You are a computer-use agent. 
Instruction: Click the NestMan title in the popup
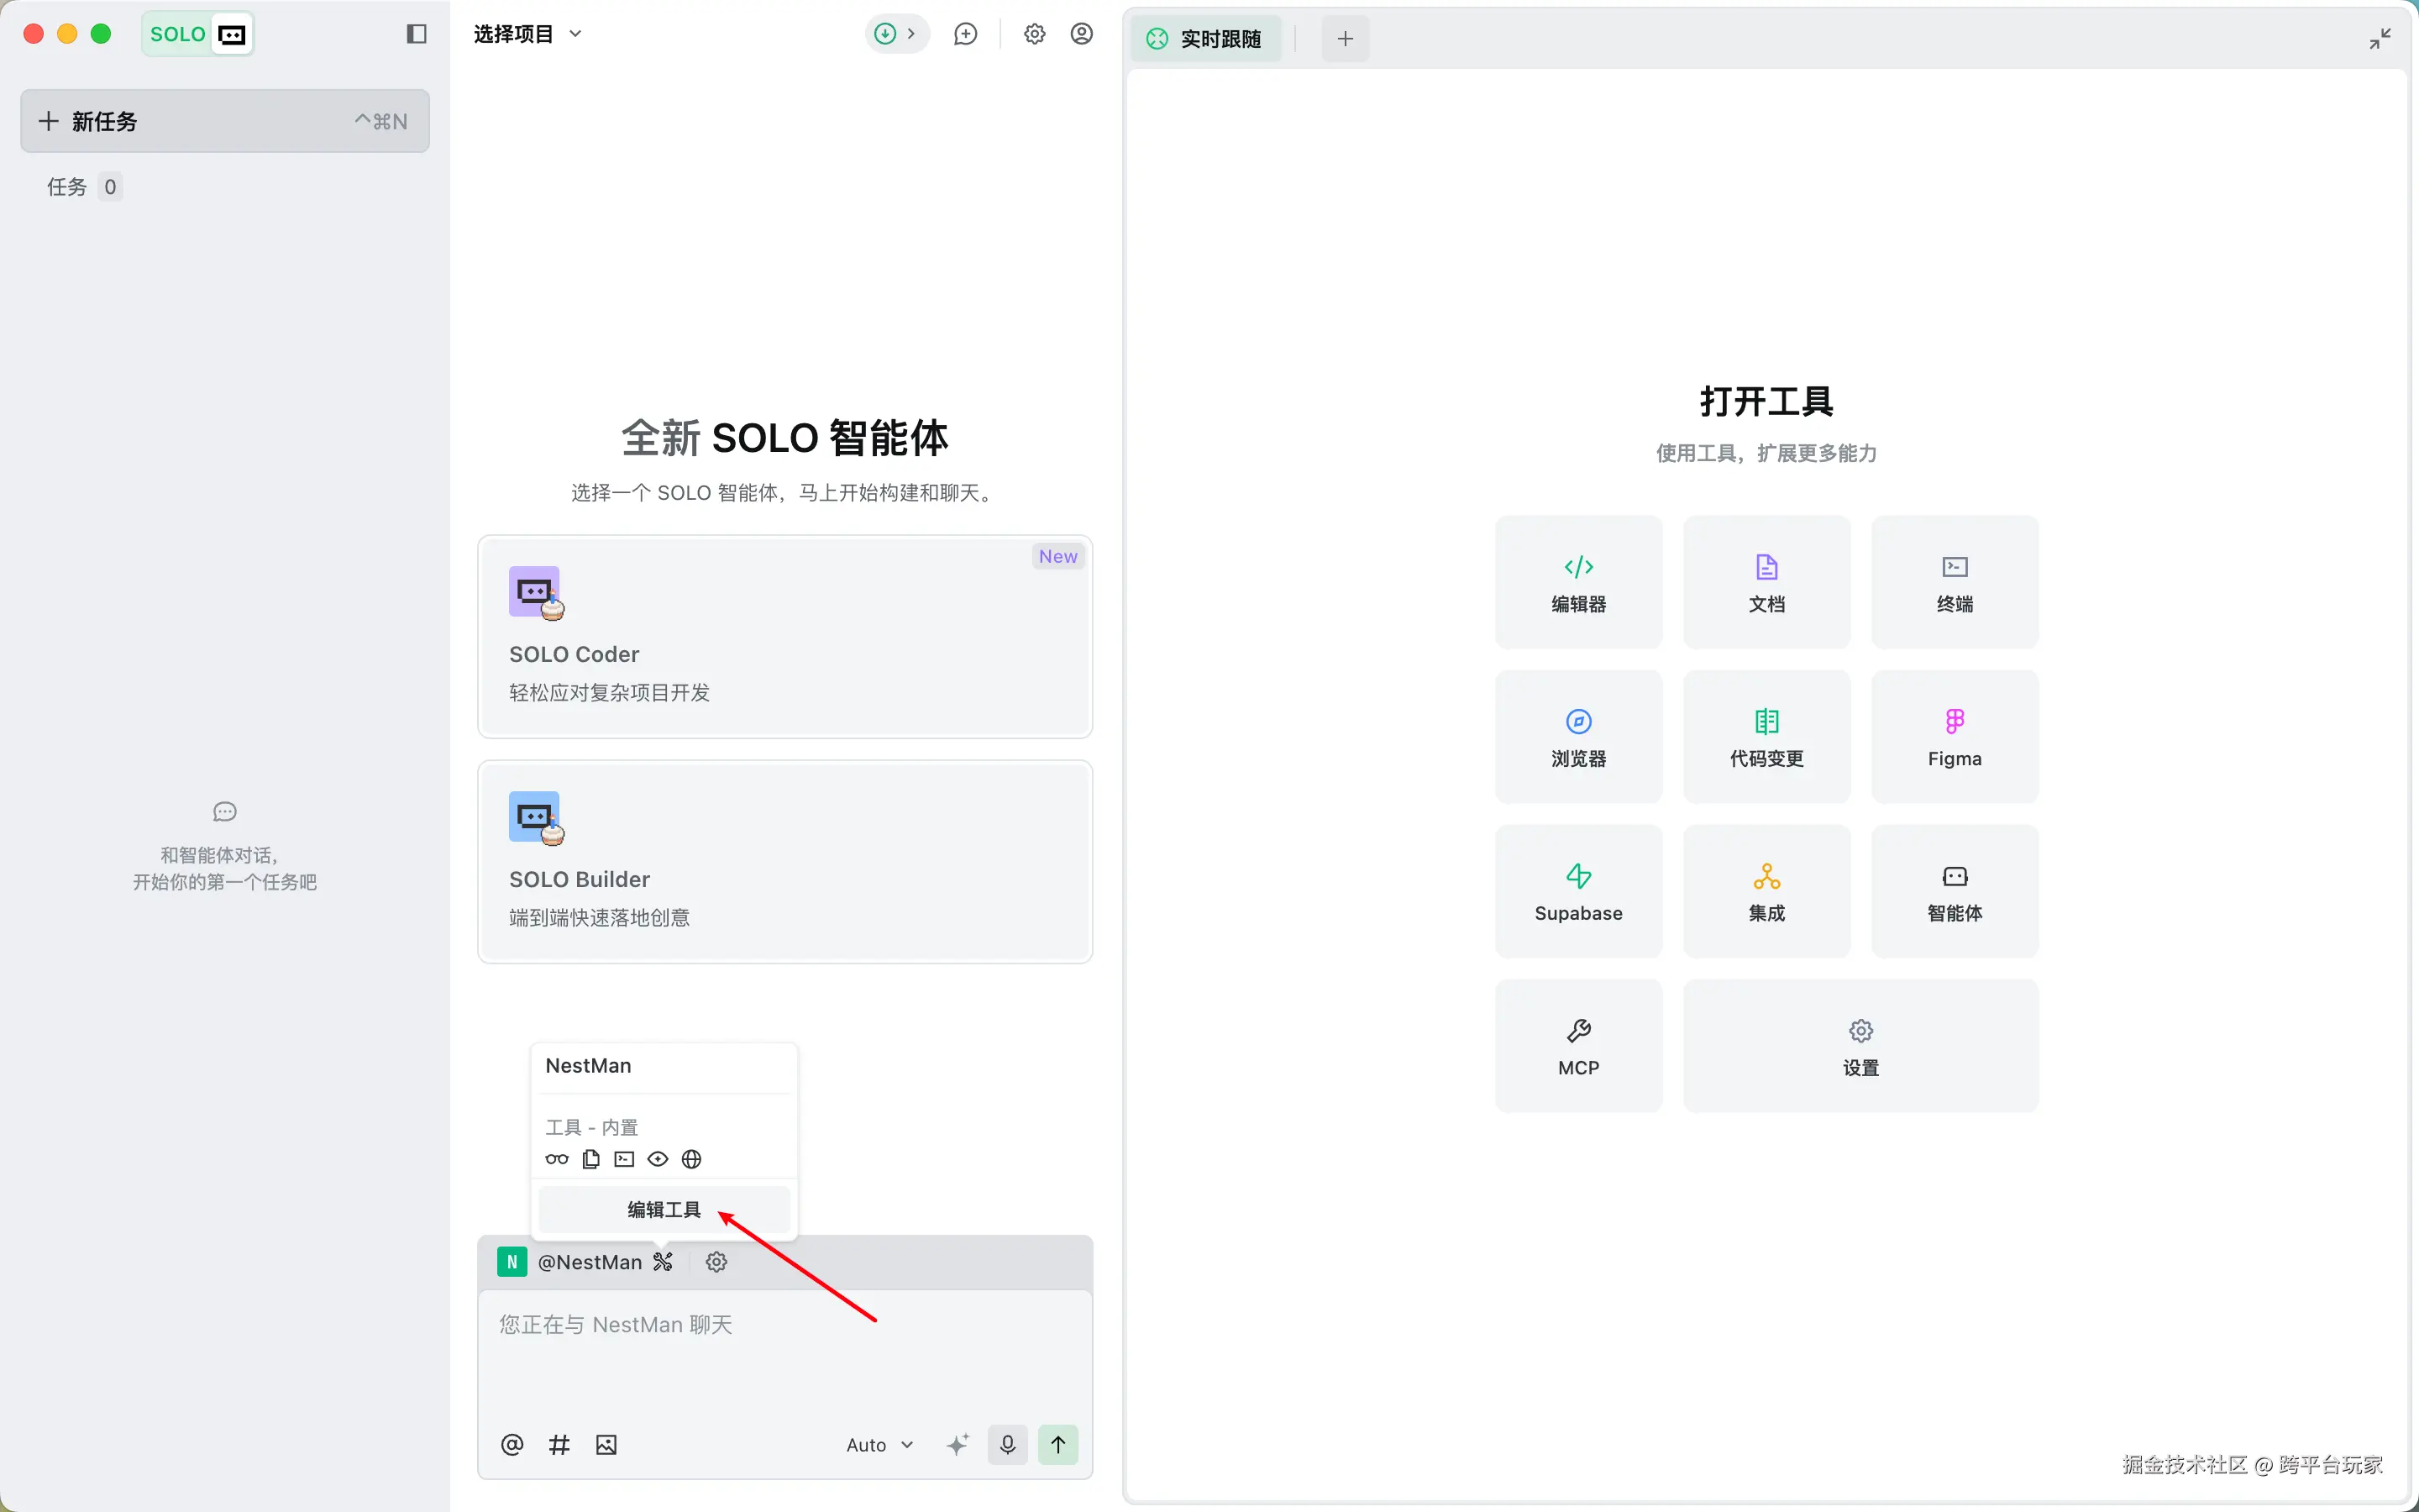tap(588, 1066)
